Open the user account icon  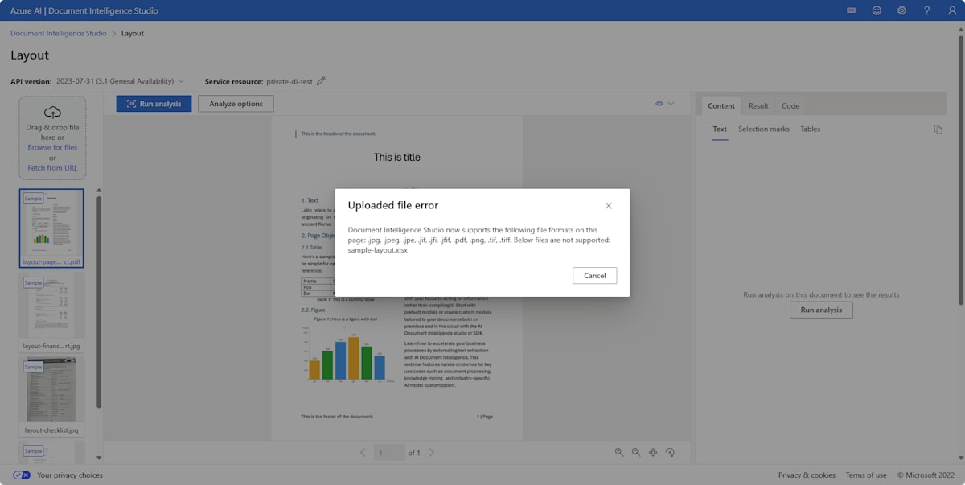pos(951,10)
